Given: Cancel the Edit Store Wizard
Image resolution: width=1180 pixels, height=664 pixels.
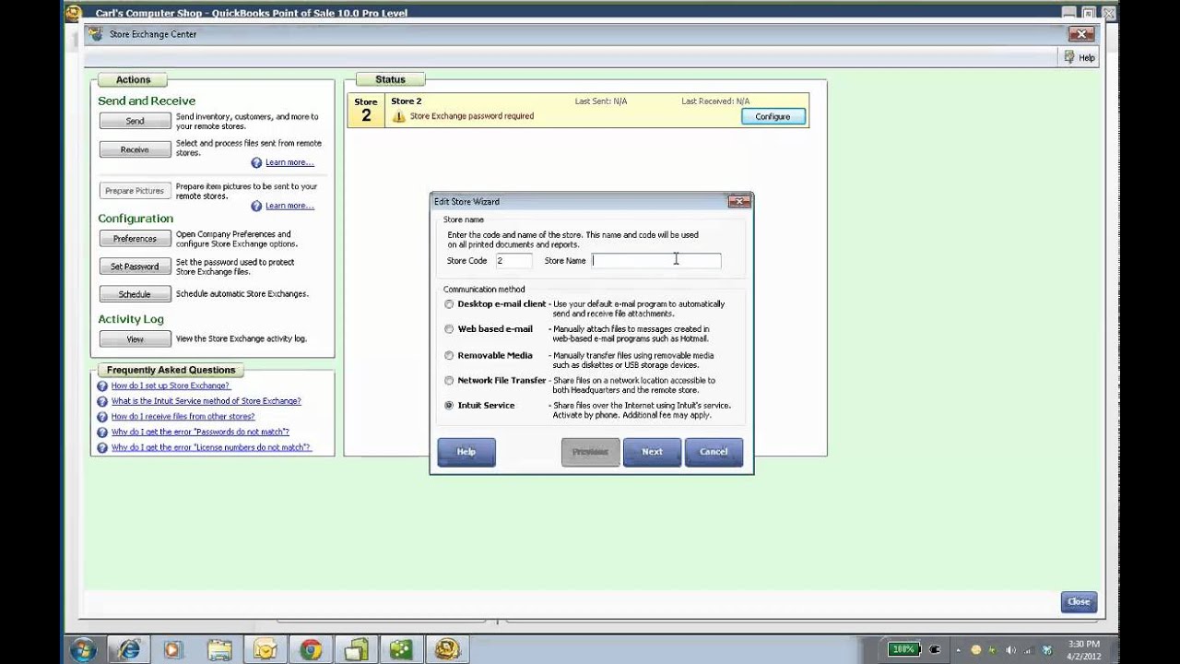Looking at the screenshot, I should click(714, 452).
